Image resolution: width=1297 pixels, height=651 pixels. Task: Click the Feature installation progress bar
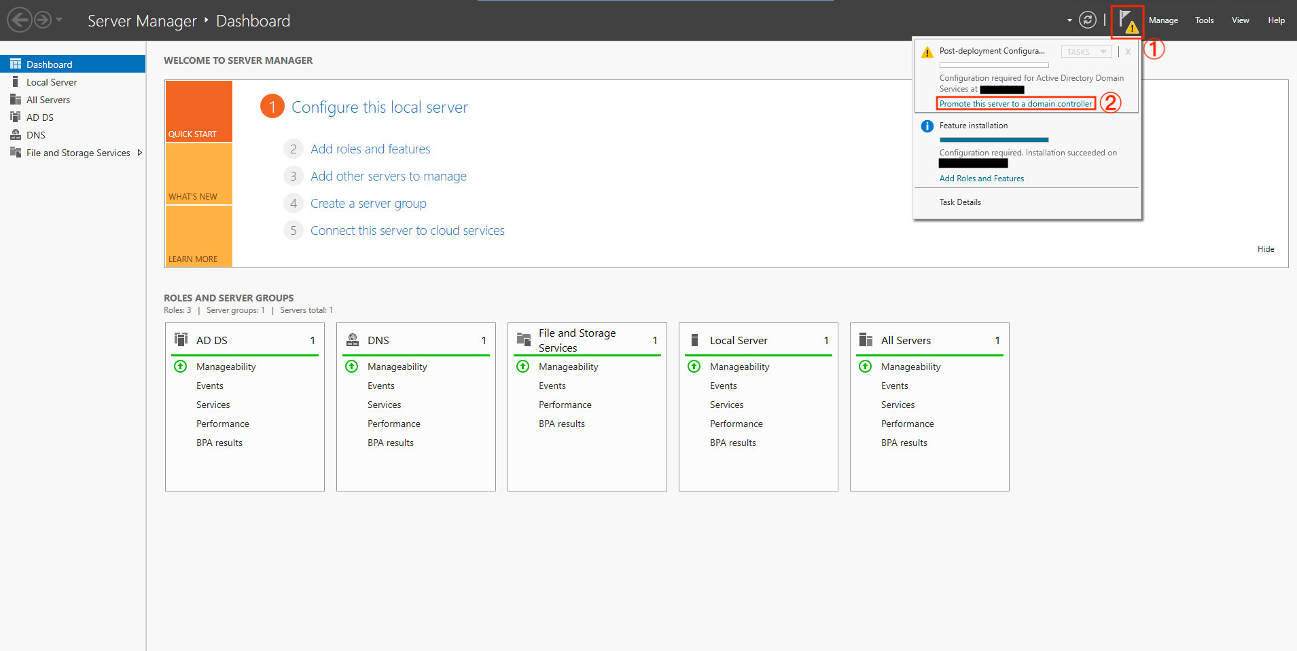pos(994,140)
